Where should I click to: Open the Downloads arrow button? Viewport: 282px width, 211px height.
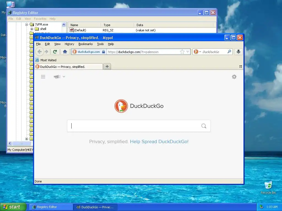coord(238,52)
